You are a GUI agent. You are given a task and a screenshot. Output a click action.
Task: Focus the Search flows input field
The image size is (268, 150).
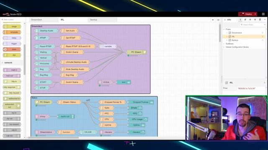tap(253, 25)
